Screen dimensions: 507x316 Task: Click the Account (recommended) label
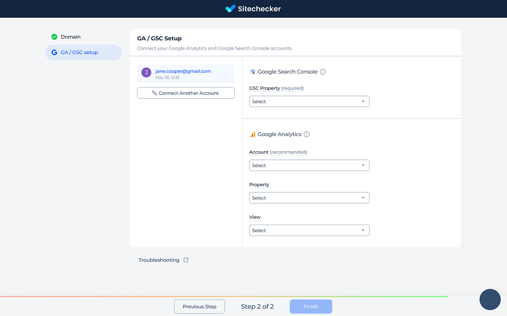click(x=278, y=152)
